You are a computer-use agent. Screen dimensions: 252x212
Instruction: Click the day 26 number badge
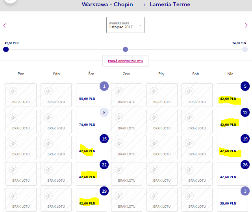(245, 165)
